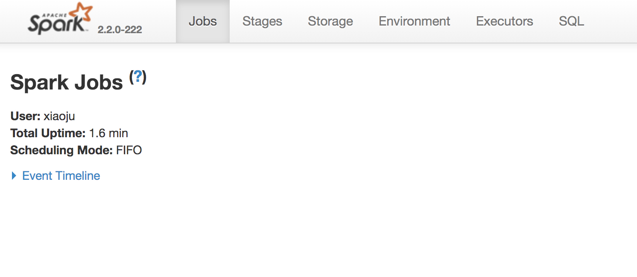Open the SQL tab

tap(571, 21)
